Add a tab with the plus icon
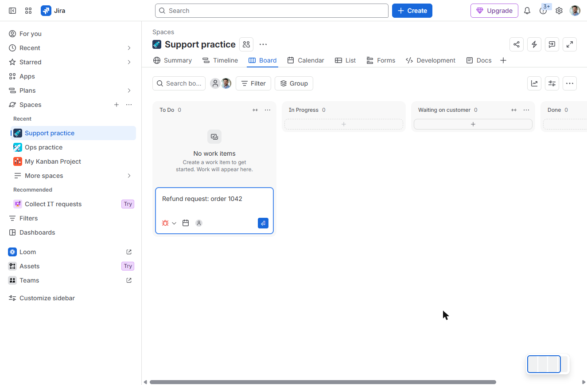The width and height of the screenshot is (587, 385). click(503, 60)
